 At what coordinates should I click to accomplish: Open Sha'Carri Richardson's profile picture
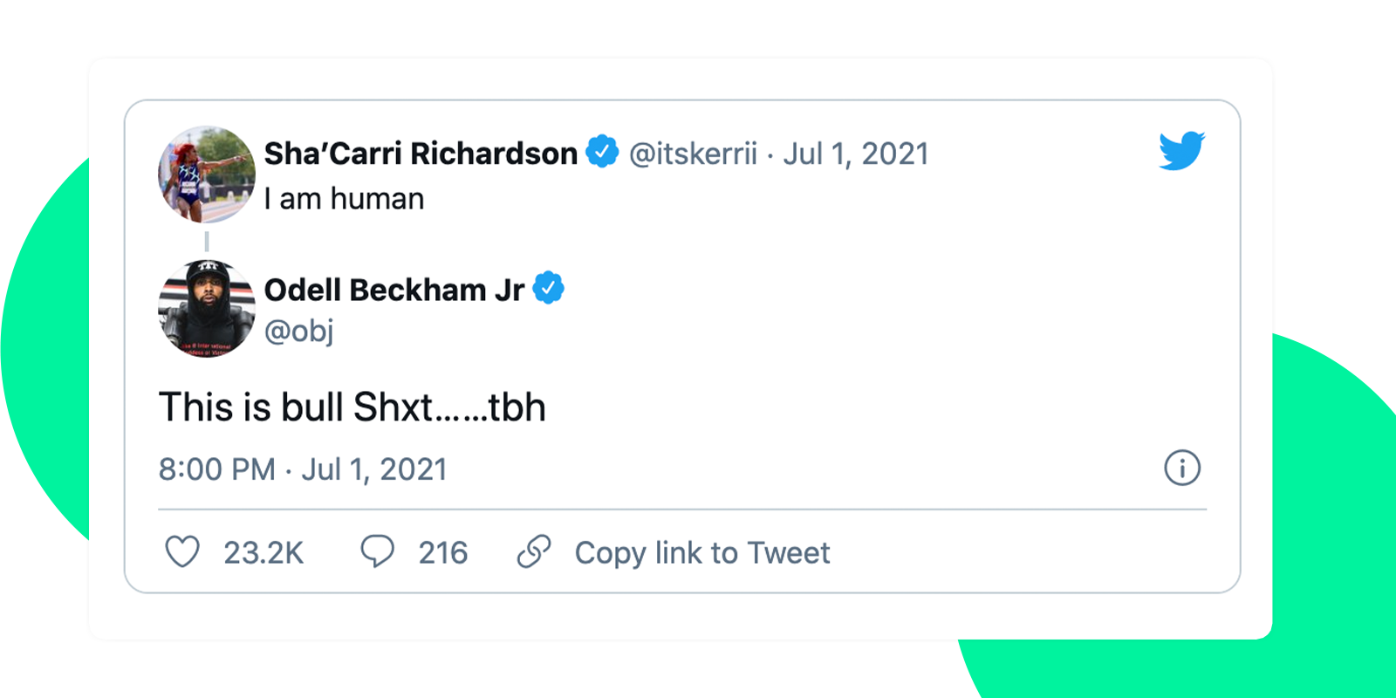pyautogui.click(x=207, y=174)
